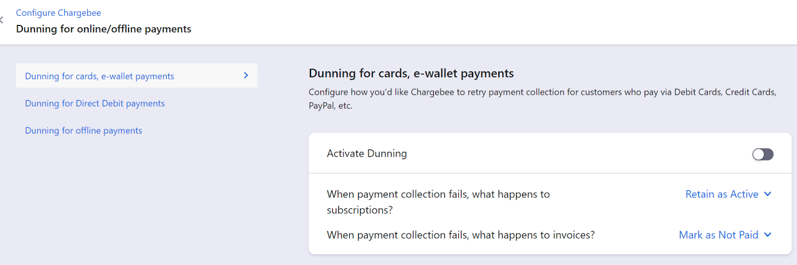The height and width of the screenshot is (265, 797).
Task: Click the down chevron beside Retain as Active
Action: click(x=768, y=194)
